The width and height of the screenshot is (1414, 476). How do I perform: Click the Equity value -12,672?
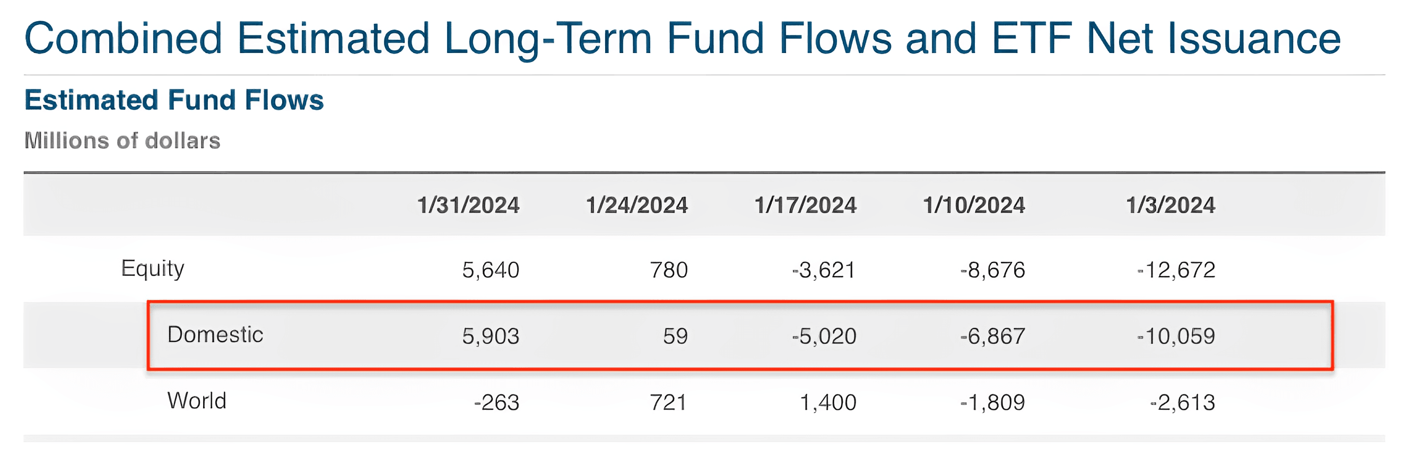pos(1176,270)
